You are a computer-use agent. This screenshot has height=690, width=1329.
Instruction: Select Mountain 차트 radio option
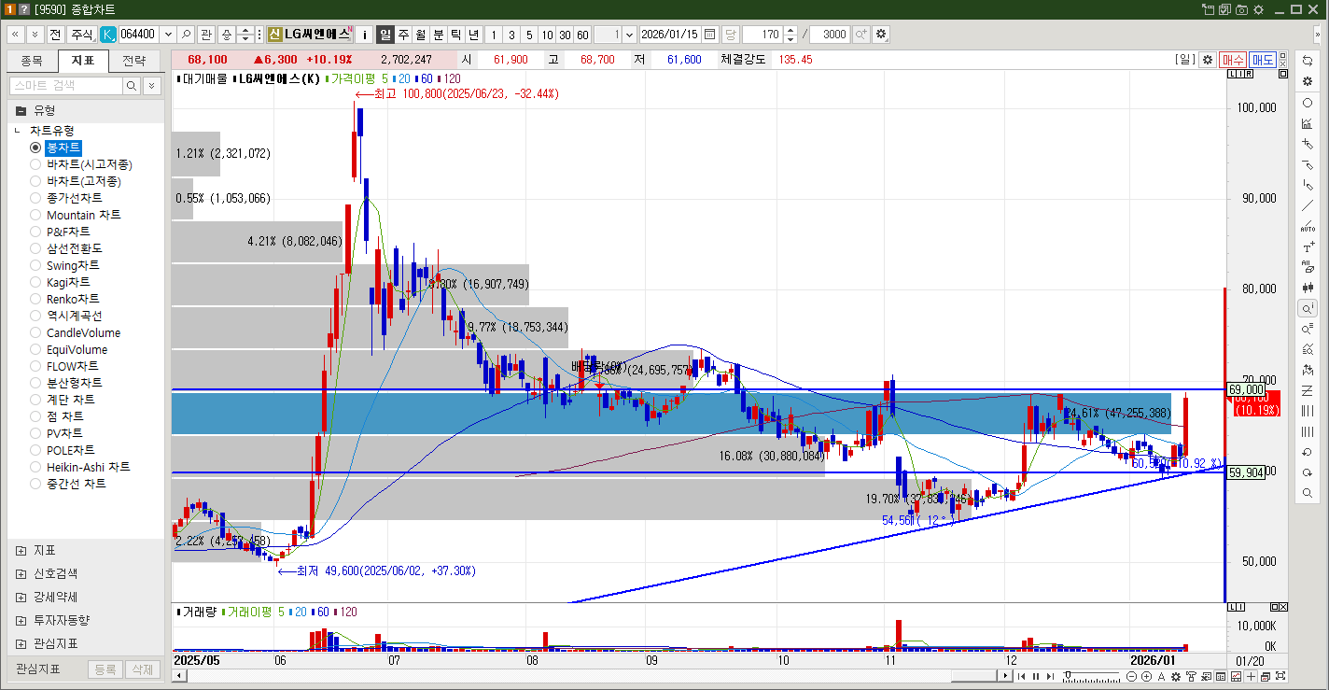[35, 215]
